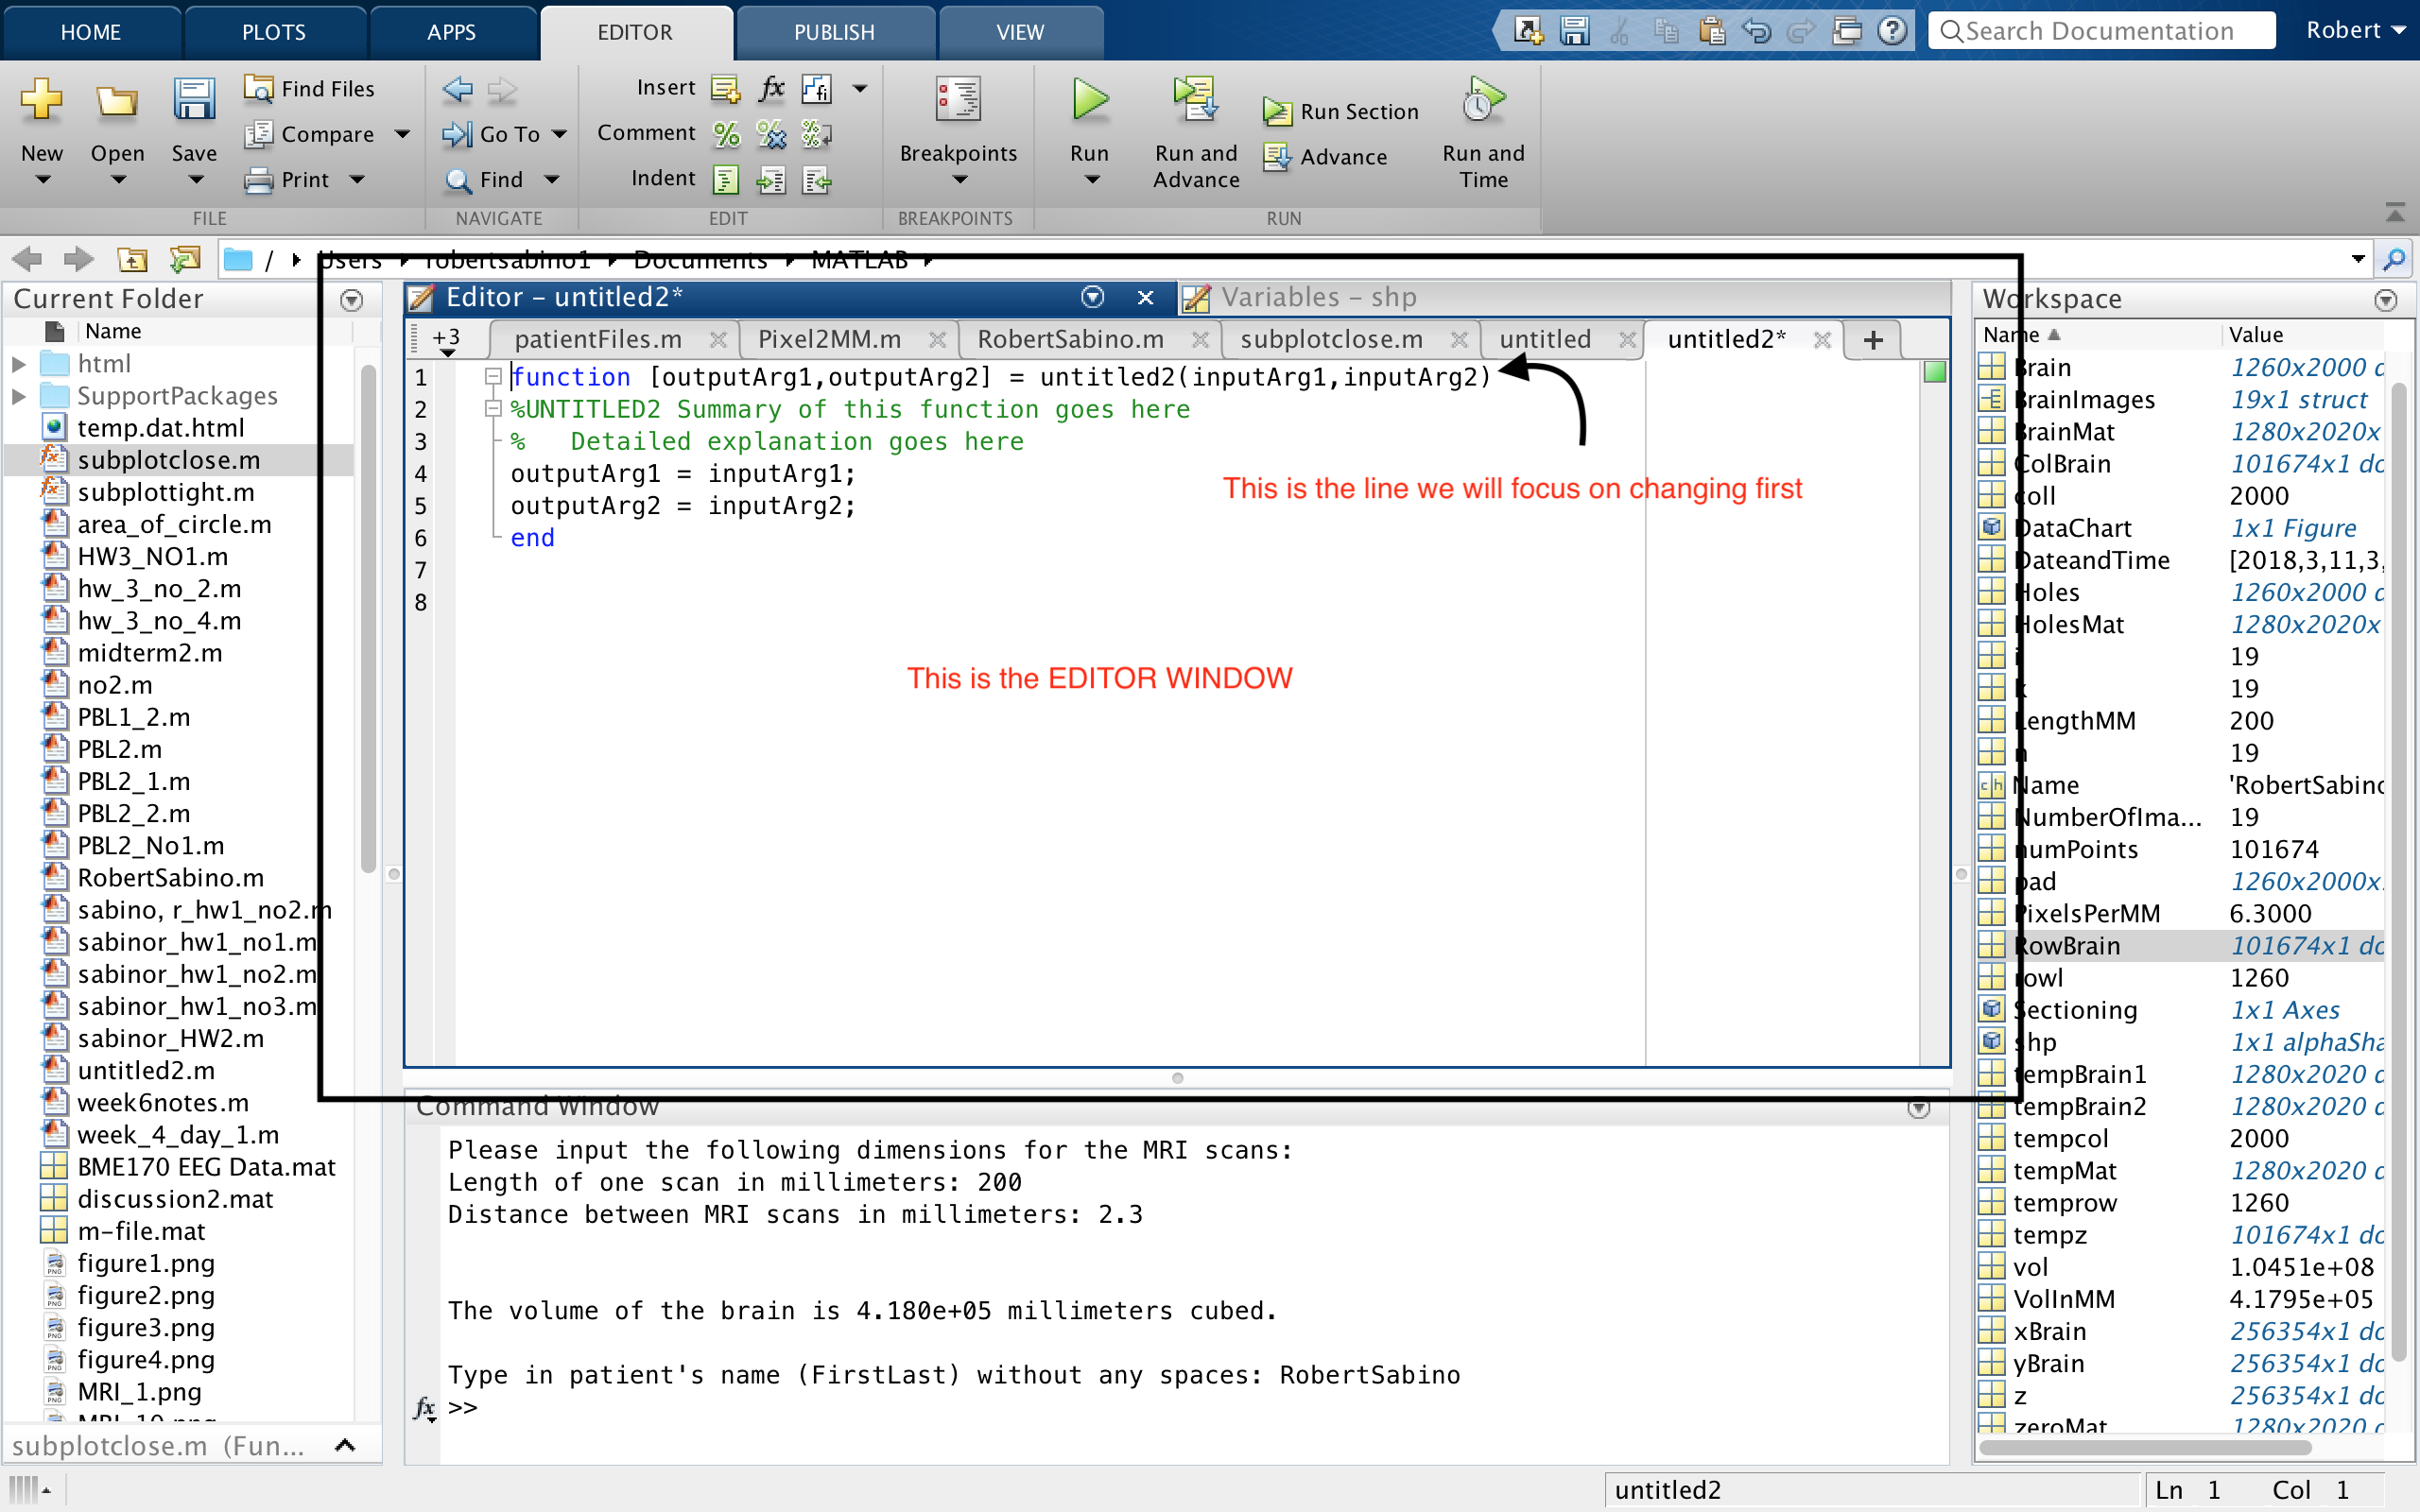Viewport: 2420px width, 1512px height.
Task: Collapse comment code fold on line 2
Action: point(492,408)
